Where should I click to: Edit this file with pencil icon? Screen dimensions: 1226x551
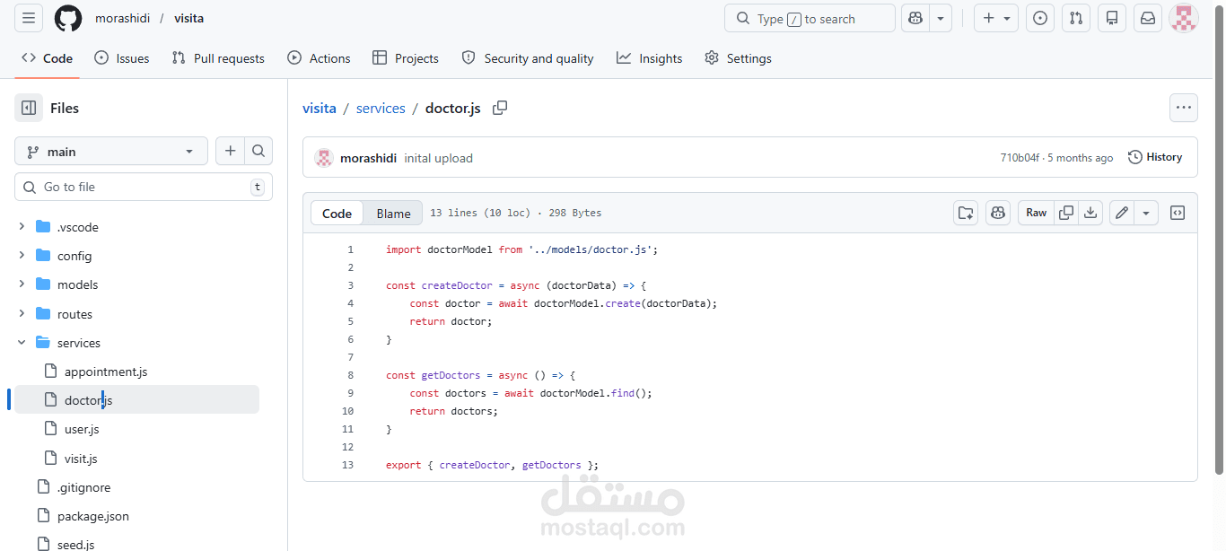[1121, 213]
